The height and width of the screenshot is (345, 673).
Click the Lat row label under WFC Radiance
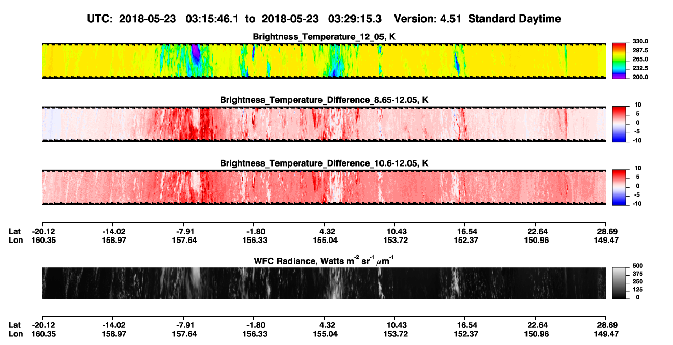[14, 325]
